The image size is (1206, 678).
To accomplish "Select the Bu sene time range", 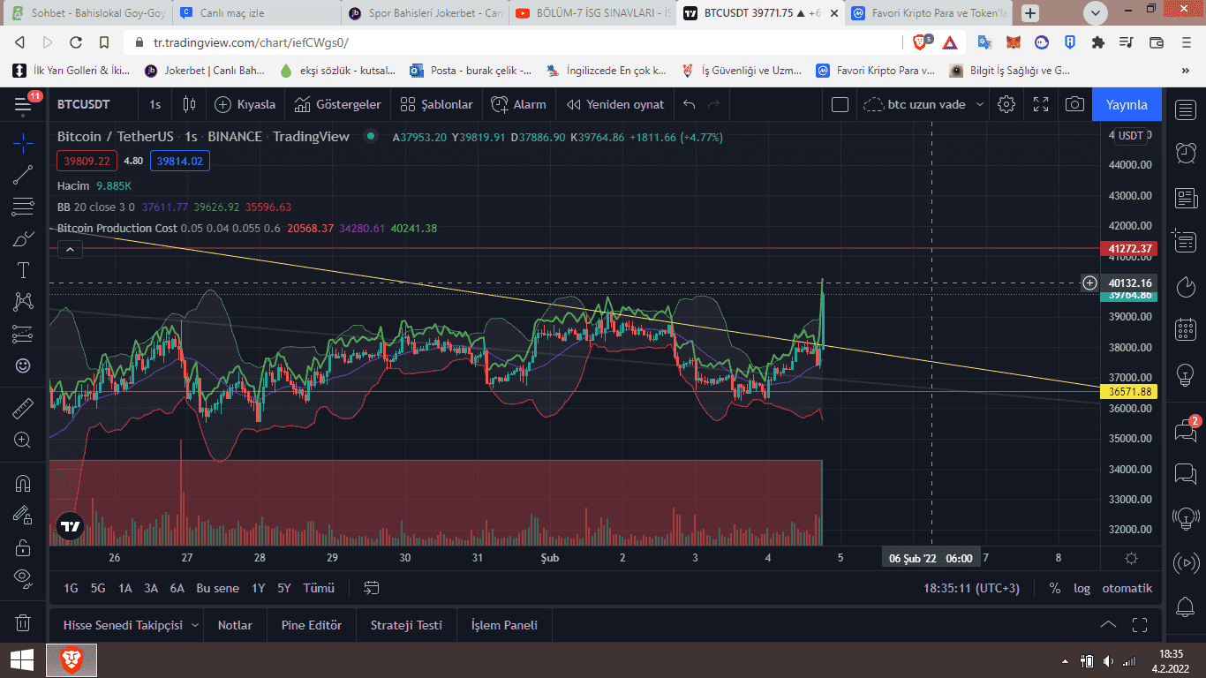I will 217,588.
